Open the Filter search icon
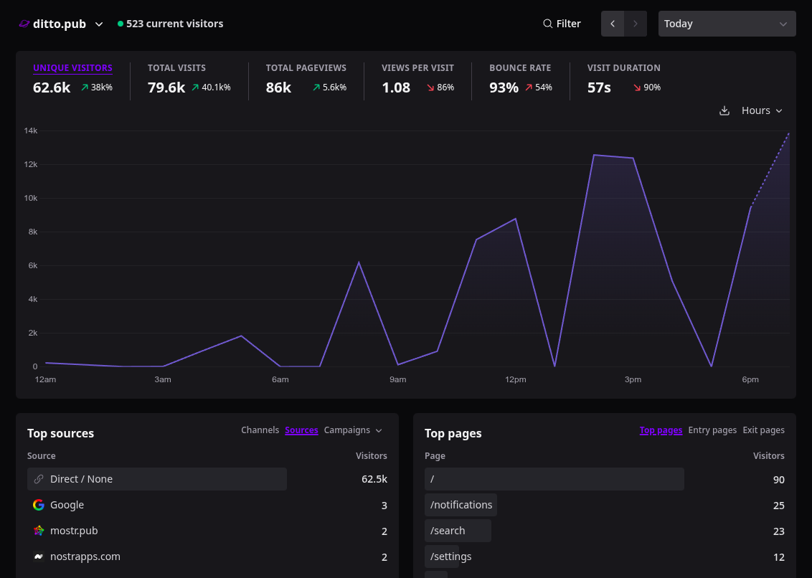Viewport: 812px width, 578px height. [547, 24]
